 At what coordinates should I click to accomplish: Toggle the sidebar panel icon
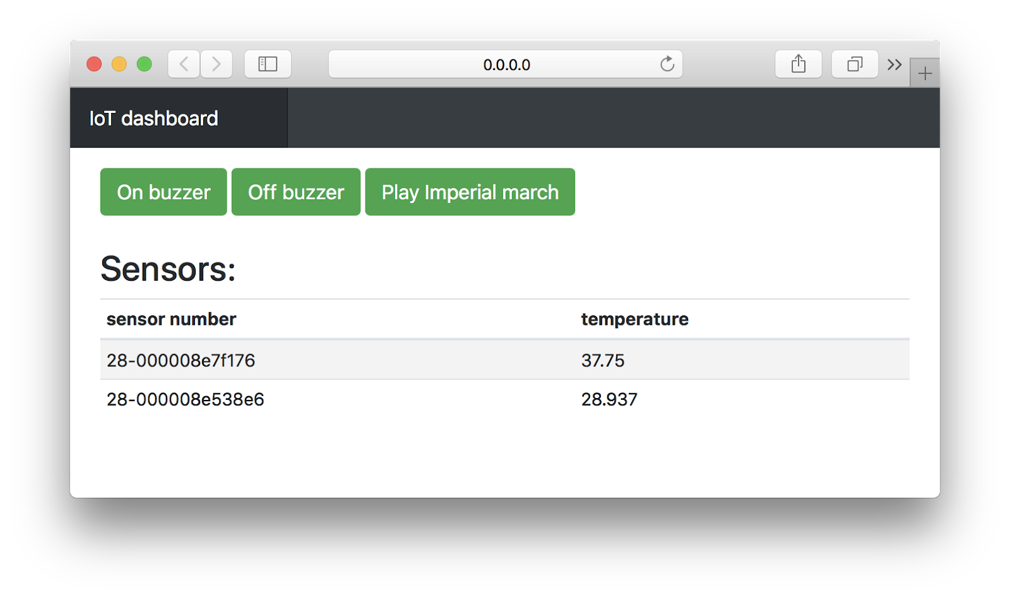tap(268, 64)
